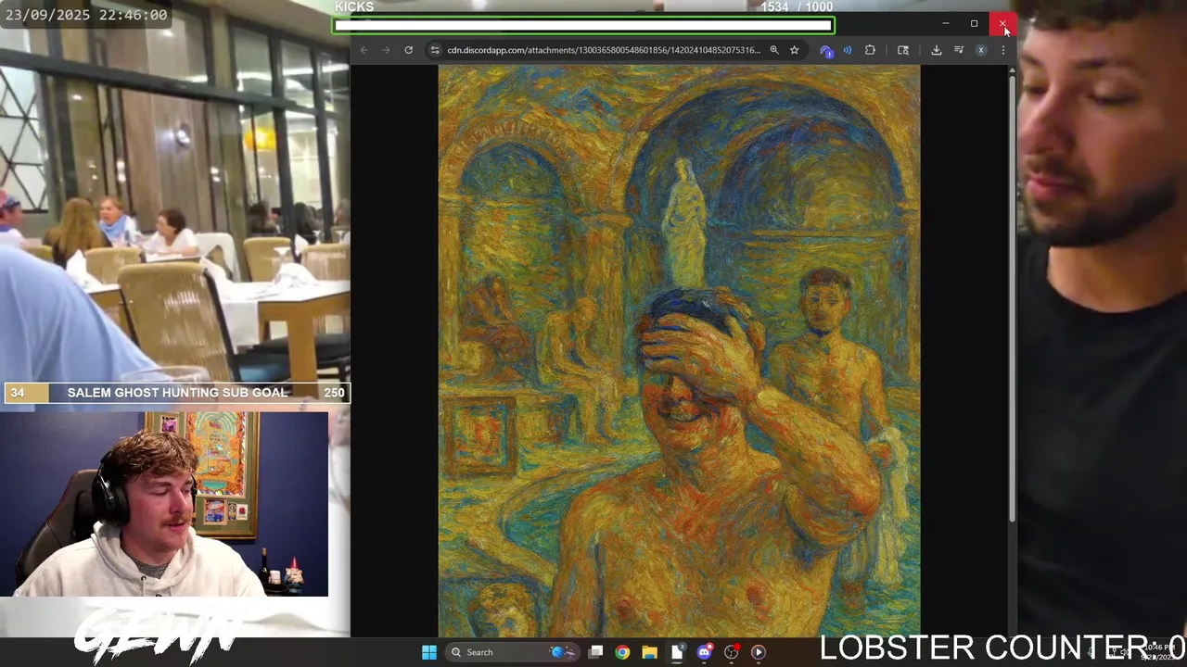This screenshot has width=1187, height=667.
Task: Open the OBS Studio taskbar icon
Action: (x=732, y=652)
